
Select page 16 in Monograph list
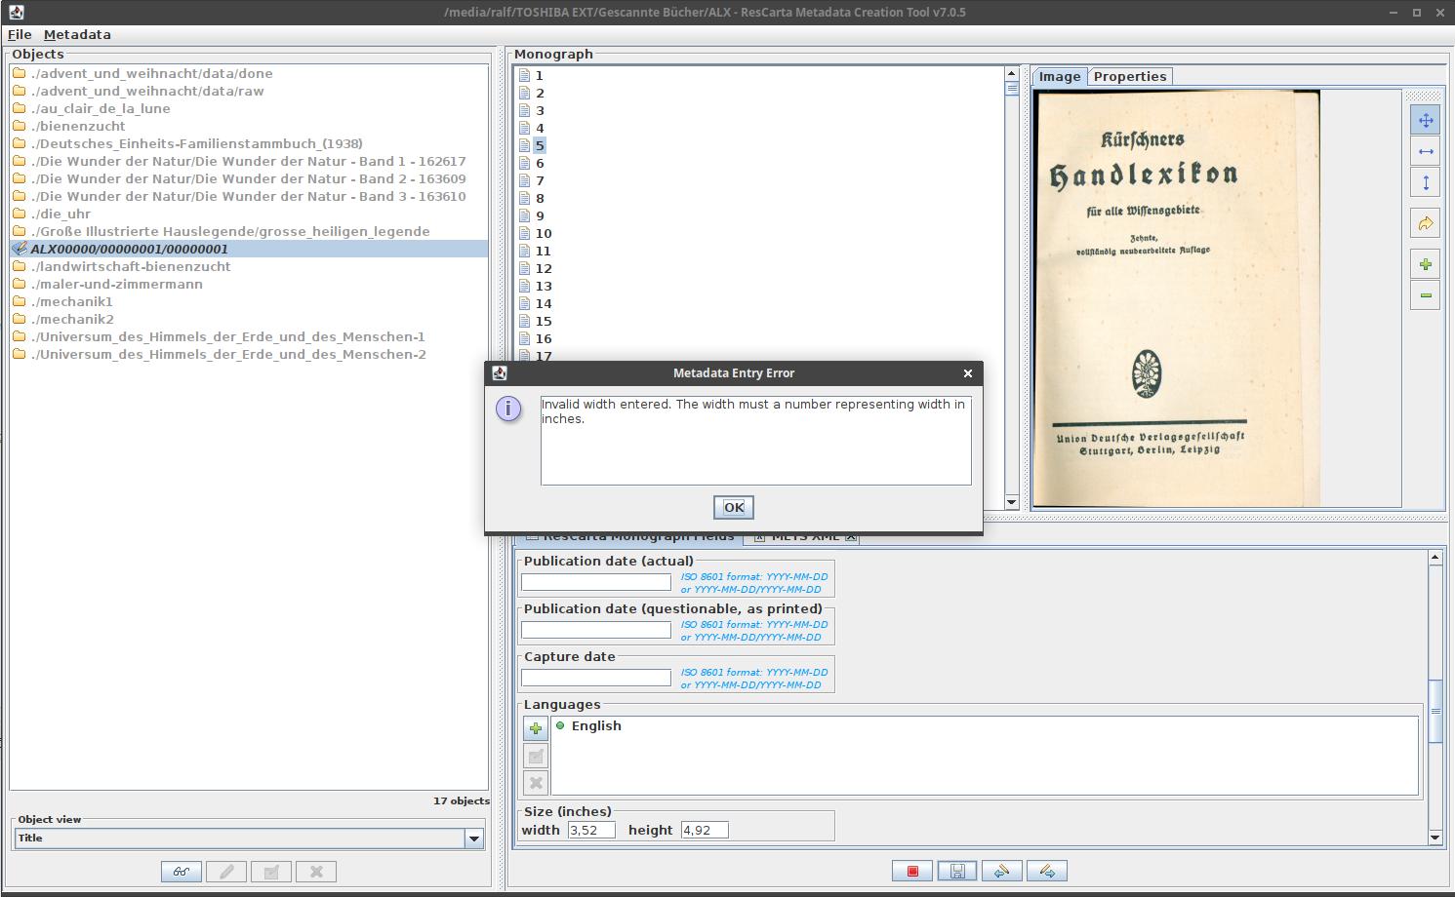click(544, 338)
